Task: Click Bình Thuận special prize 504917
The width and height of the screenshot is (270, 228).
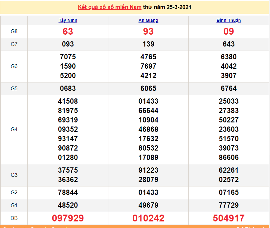Action: (229, 218)
